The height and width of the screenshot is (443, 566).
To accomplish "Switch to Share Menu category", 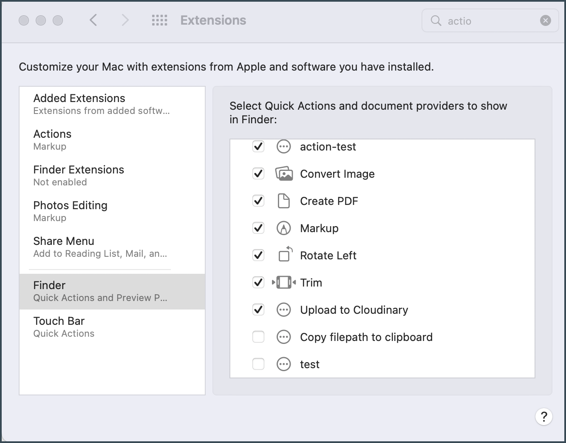I will coord(112,247).
